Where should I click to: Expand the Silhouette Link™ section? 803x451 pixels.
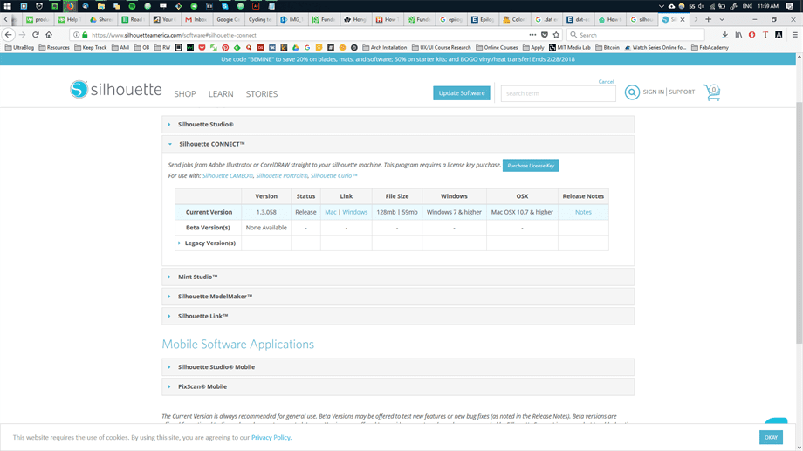(x=398, y=316)
